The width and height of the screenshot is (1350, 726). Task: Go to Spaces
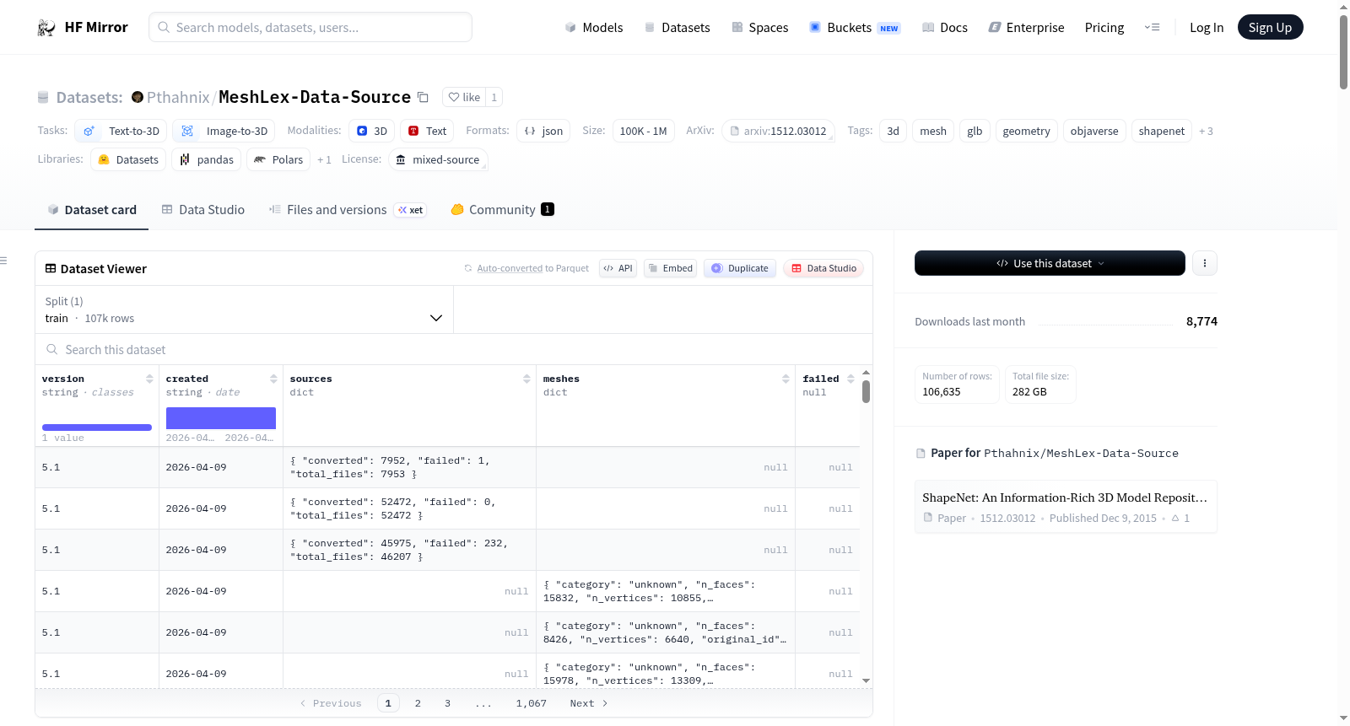(759, 28)
